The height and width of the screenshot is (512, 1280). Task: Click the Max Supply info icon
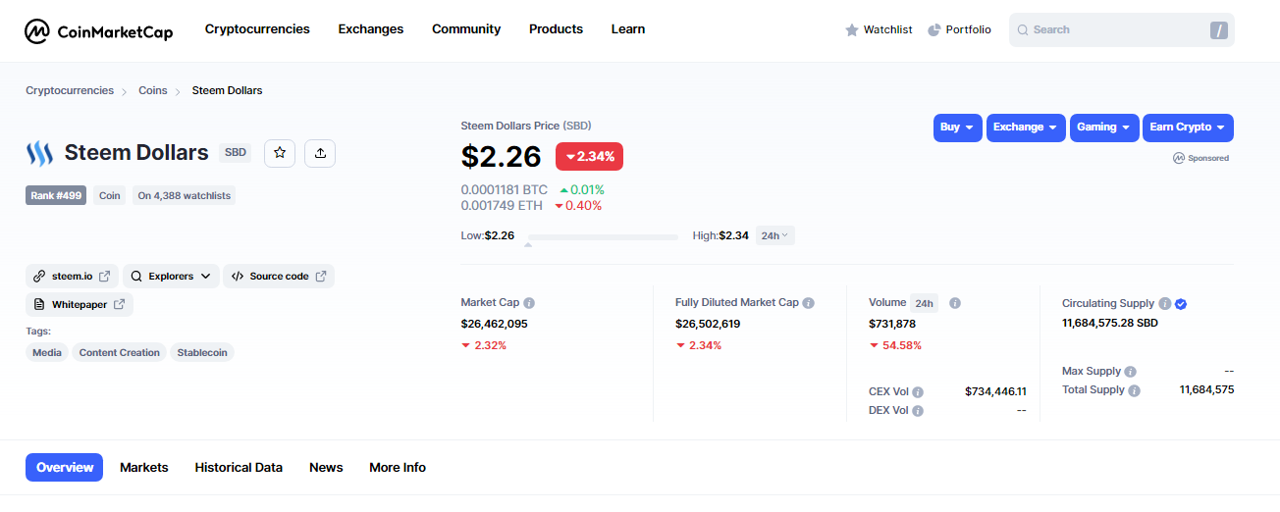[x=1130, y=372]
